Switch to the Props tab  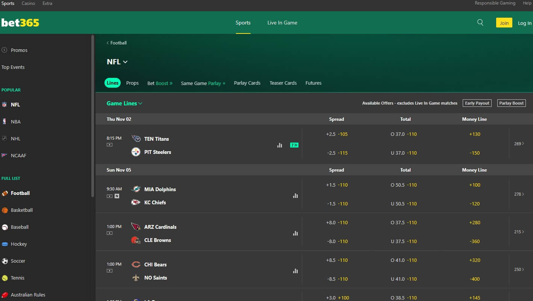[x=132, y=83]
